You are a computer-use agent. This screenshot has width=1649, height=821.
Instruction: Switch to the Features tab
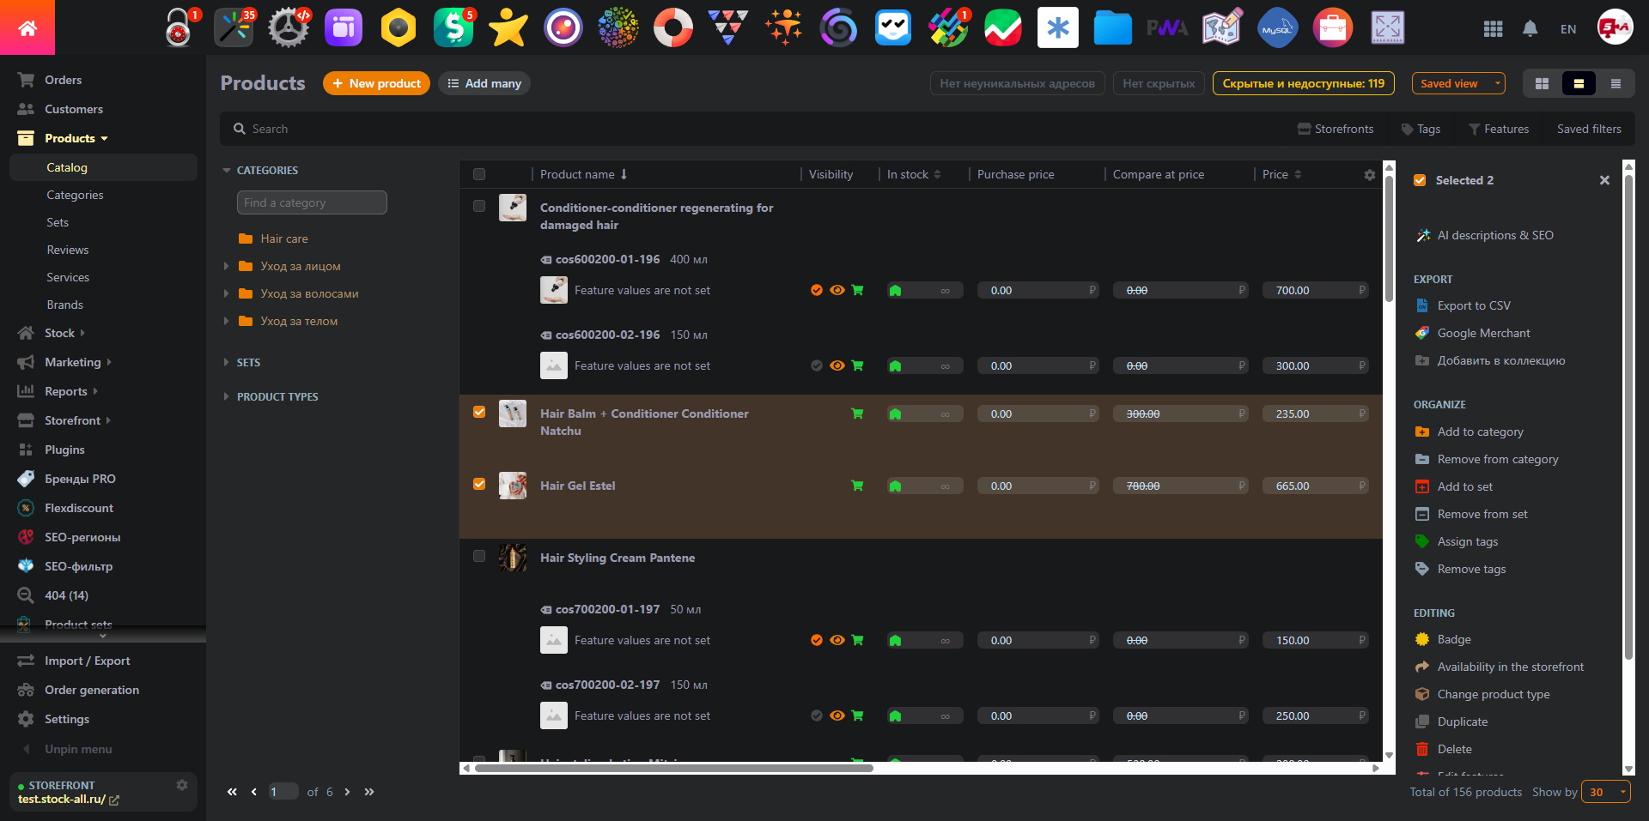coord(1507,129)
